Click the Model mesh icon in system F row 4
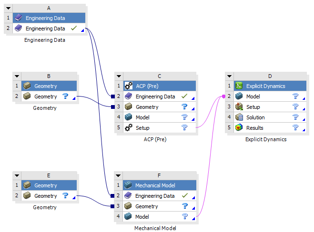 pyautogui.click(x=128, y=216)
